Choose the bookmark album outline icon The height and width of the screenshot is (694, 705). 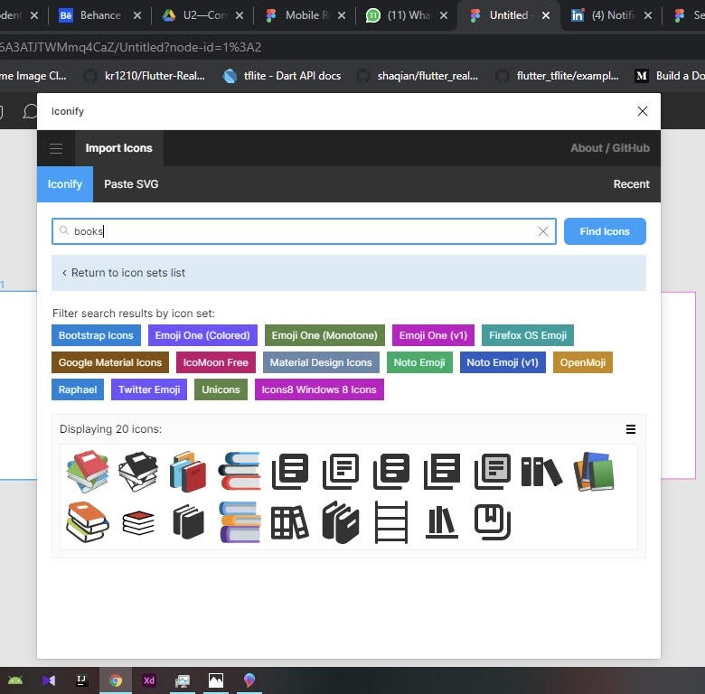[493, 522]
